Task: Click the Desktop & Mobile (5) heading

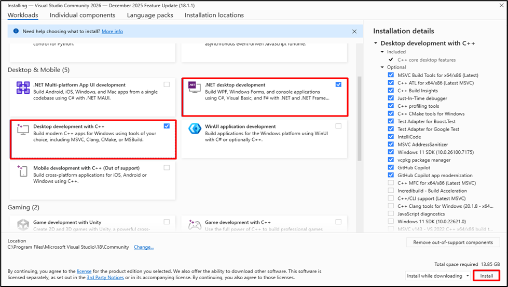Action: click(x=38, y=70)
